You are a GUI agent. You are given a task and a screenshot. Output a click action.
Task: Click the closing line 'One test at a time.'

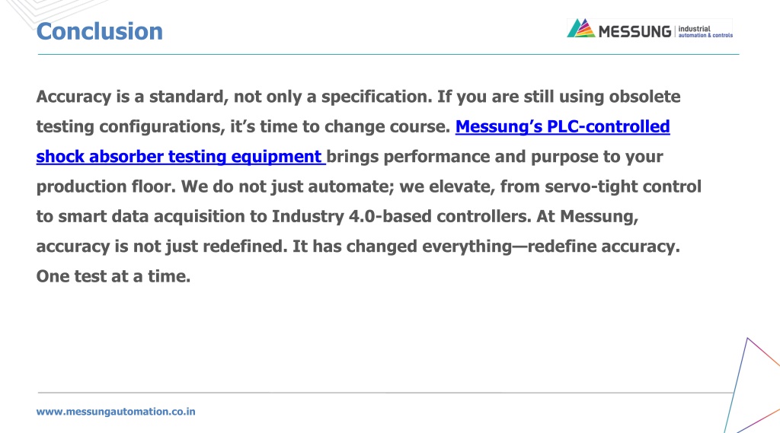(113, 276)
